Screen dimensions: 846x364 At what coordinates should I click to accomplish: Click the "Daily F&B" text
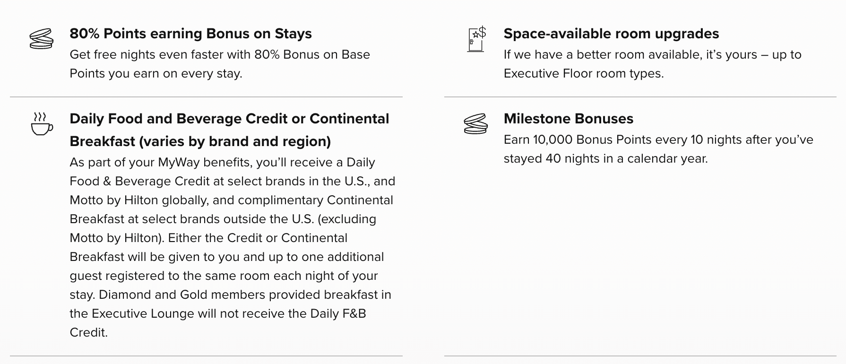(x=337, y=313)
